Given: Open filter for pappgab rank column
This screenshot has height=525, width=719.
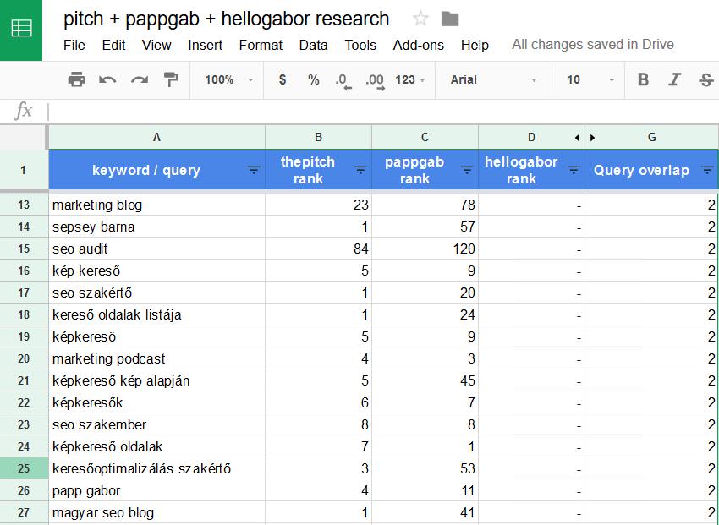Looking at the screenshot, I should [x=467, y=170].
